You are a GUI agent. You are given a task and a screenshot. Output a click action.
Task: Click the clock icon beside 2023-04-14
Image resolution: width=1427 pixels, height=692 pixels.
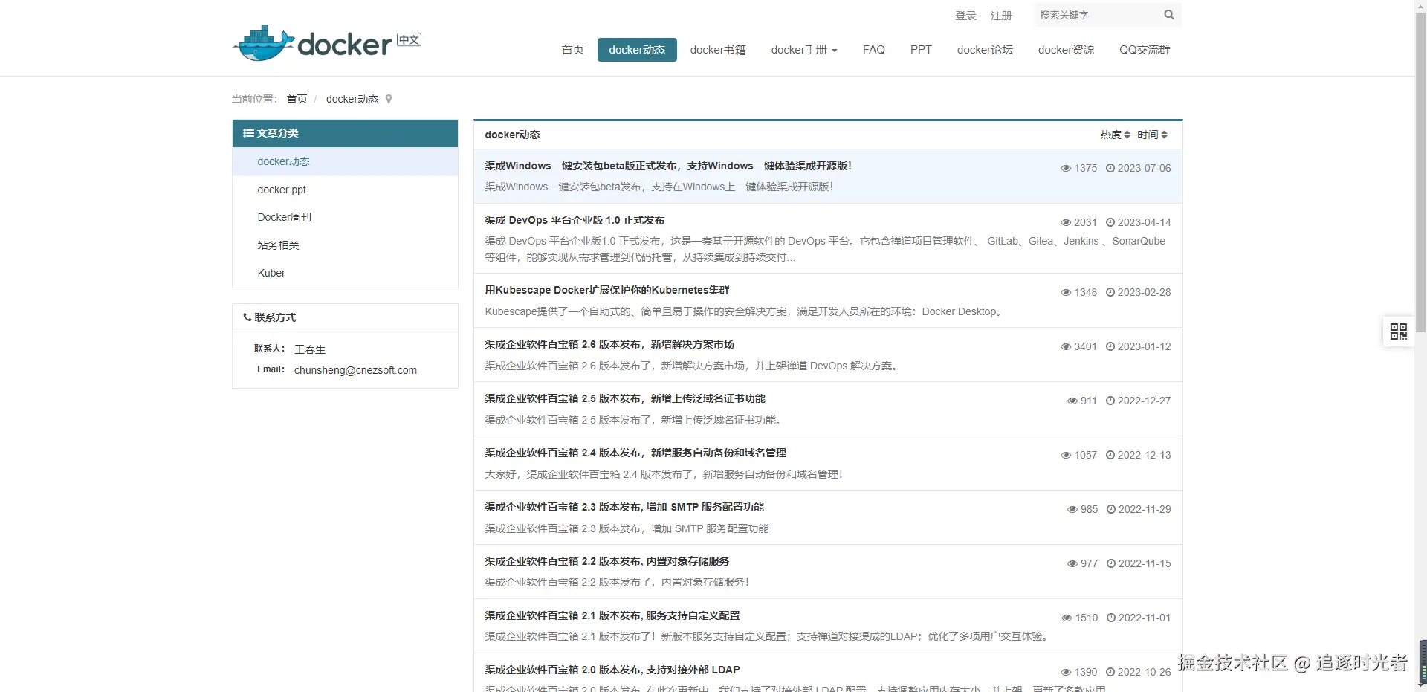[1110, 222]
